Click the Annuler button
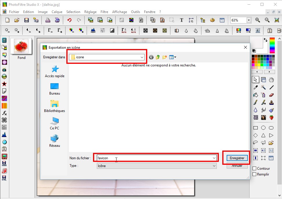Screen dimensions: 282x199 237,166
